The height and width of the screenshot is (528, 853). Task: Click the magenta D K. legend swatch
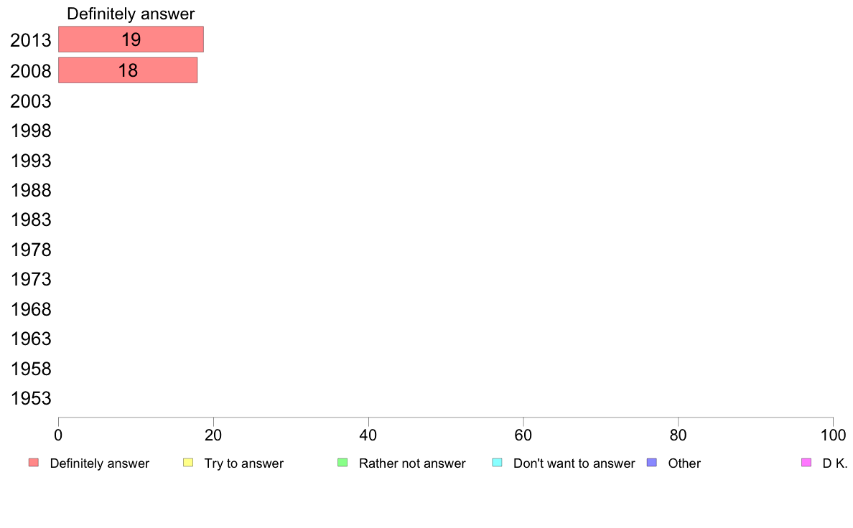806,463
